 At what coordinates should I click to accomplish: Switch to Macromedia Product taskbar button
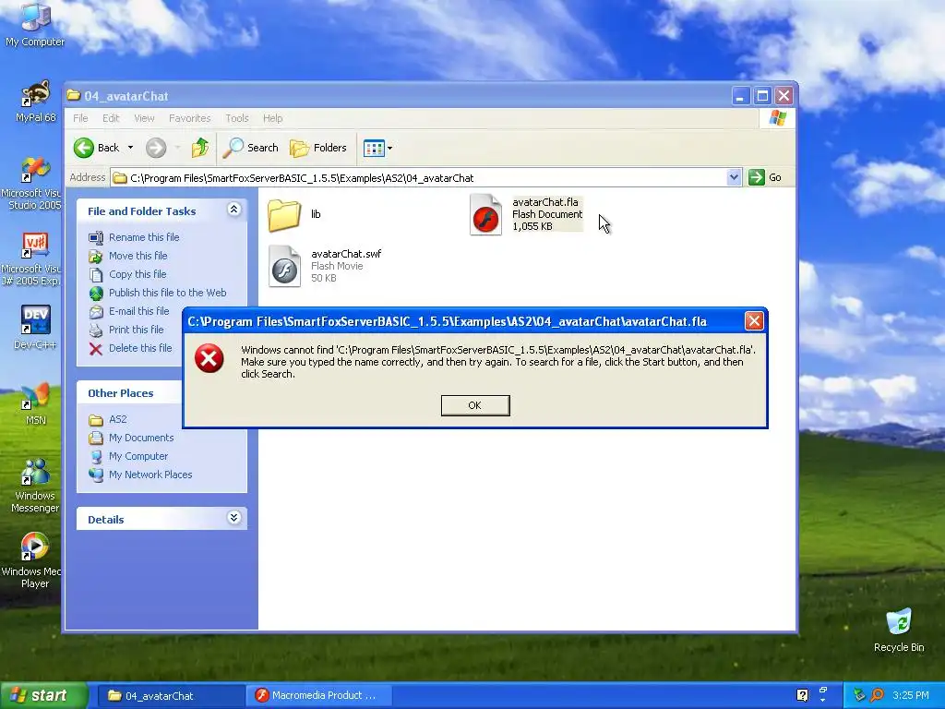[x=319, y=696]
